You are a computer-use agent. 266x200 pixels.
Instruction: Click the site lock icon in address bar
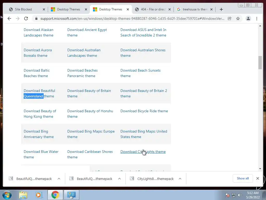36,18
